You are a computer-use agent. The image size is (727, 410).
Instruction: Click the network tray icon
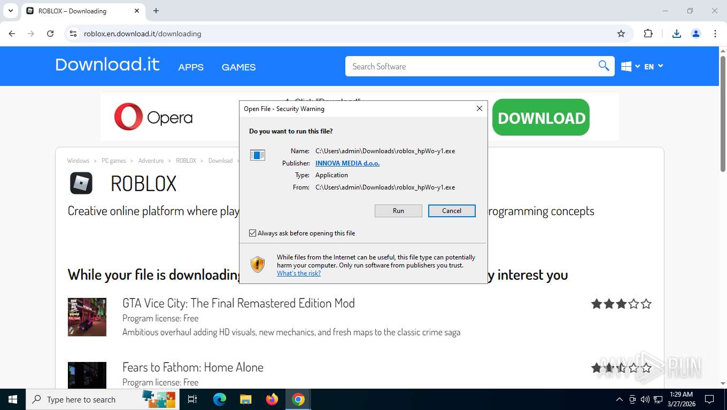(658, 399)
